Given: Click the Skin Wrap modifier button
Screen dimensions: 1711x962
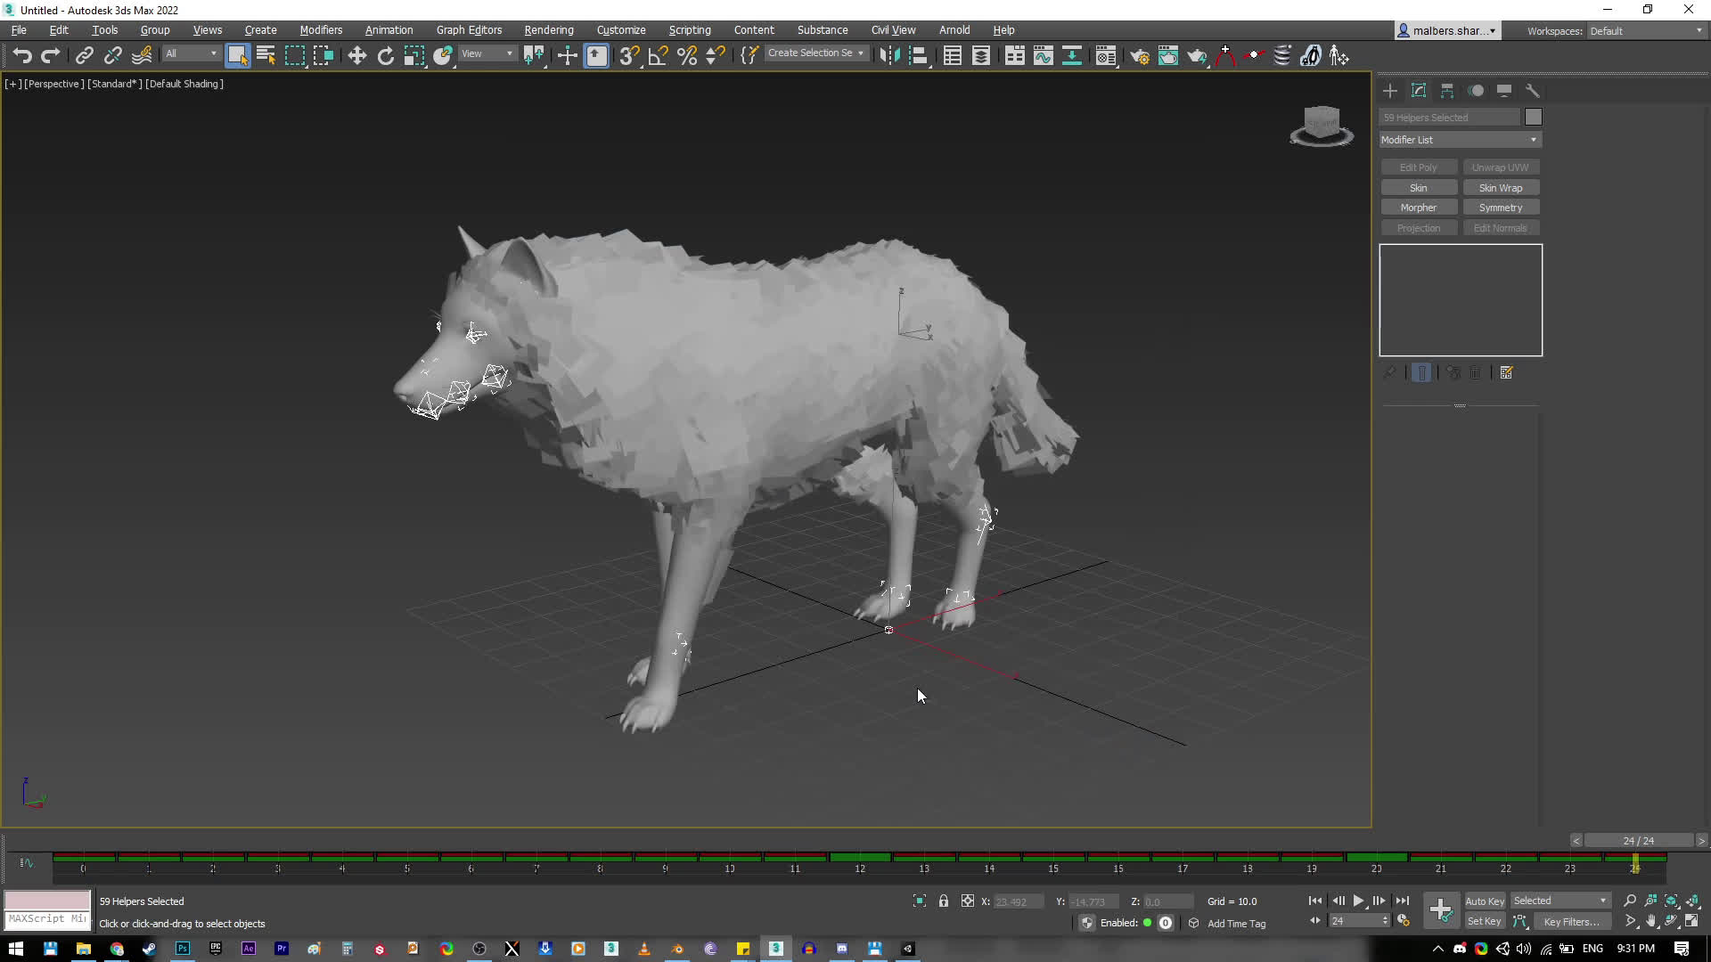Looking at the screenshot, I should [x=1501, y=188].
